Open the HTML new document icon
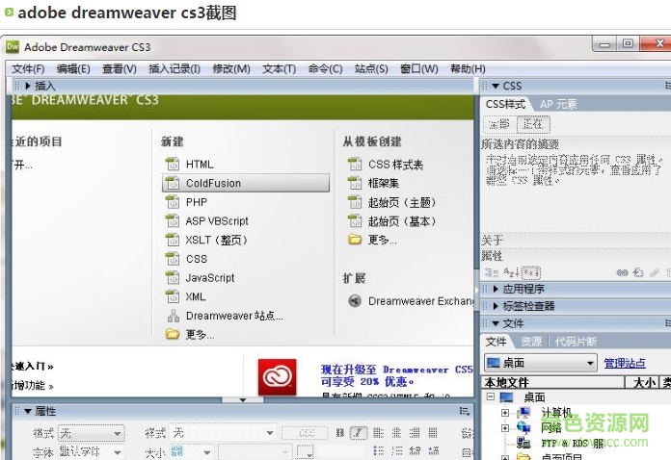The width and height of the screenshot is (671, 460). (173, 165)
